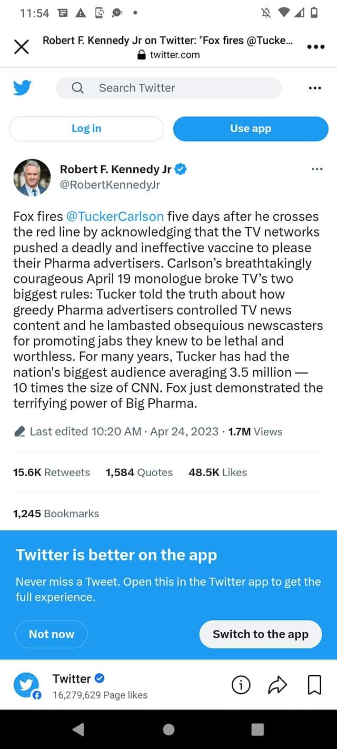Open the Twitter header more options dots

[315, 88]
